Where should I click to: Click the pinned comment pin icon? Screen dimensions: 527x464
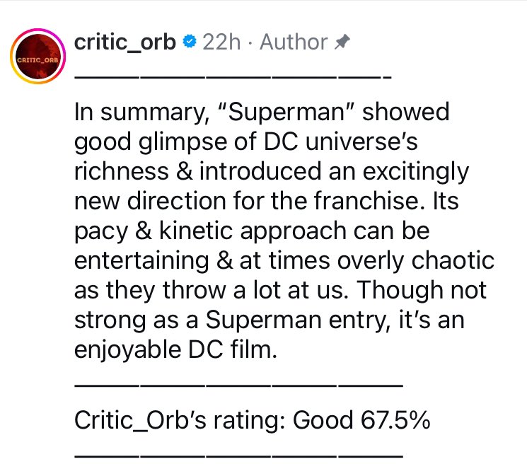(342, 42)
